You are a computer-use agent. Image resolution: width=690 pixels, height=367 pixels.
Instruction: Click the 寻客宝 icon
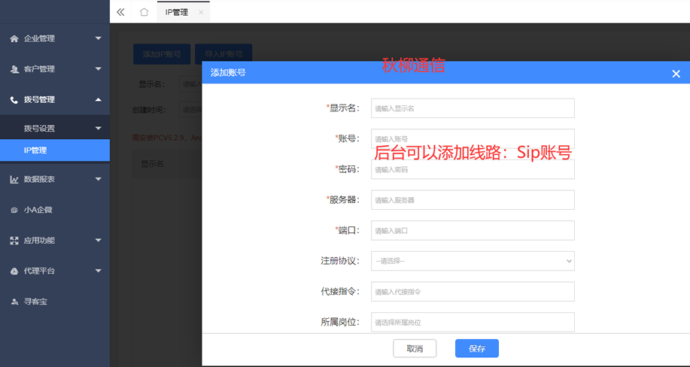pyautogui.click(x=14, y=302)
